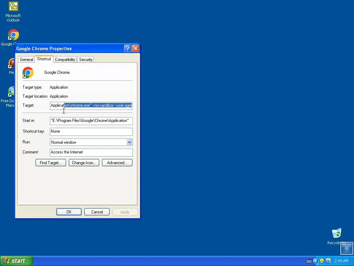Select the Shortcut tab
Screen dimensions: 354x266
(44, 59)
